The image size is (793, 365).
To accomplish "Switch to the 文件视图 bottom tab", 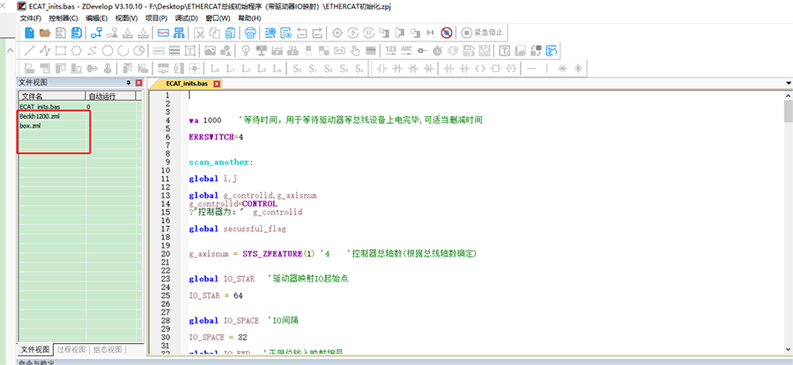I will pos(35,349).
